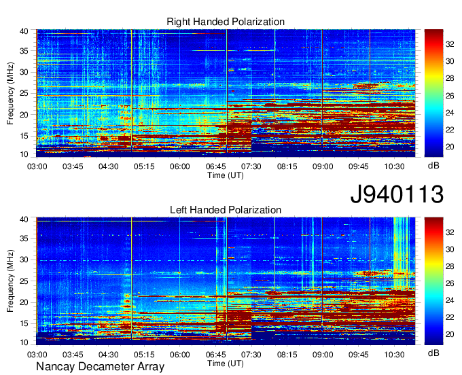Click the 09:00 time tick of Right Handed plot
This screenshot has height=375, width=462.
pos(323,166)
